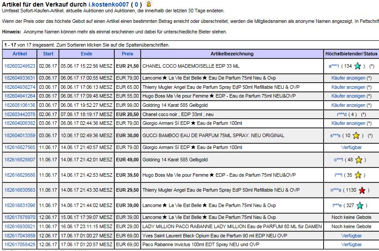Click the Artikelbezeichnung column header
The width and height of the screenshot is (379, 251).
click(x=232, y=54)
